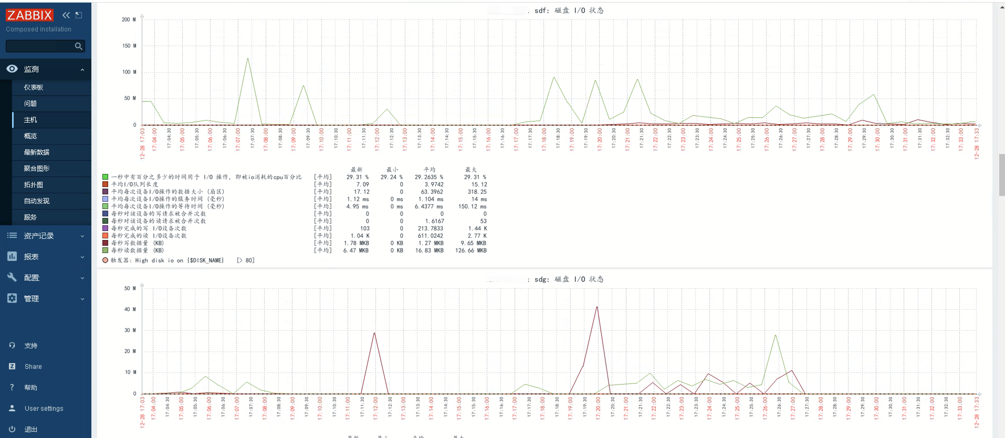Click the Zabbix logo
Viewport: 1005px width, 438px height.
point(29,15)
